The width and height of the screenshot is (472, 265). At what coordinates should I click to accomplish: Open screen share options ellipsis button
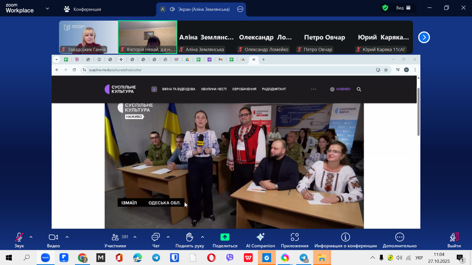click(x=240, y=9)
